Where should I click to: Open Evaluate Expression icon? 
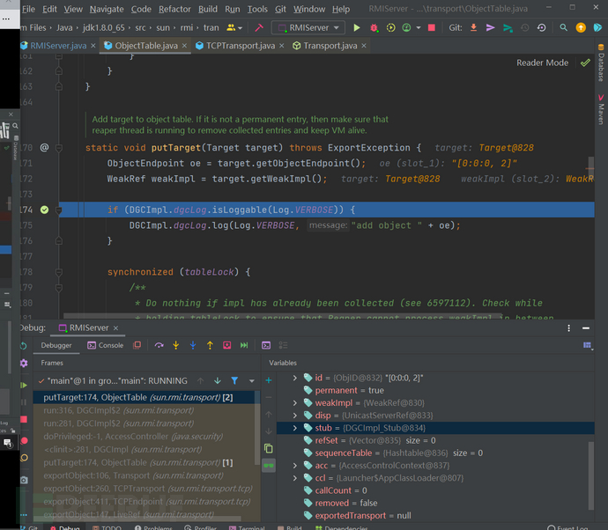[x=266, y=345]
